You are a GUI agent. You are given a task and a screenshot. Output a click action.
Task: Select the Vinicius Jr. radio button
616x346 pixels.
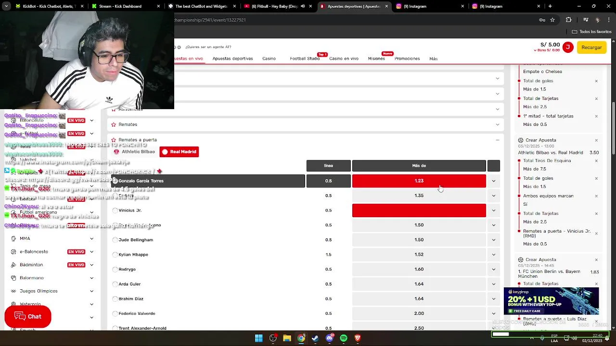(115, 210)
